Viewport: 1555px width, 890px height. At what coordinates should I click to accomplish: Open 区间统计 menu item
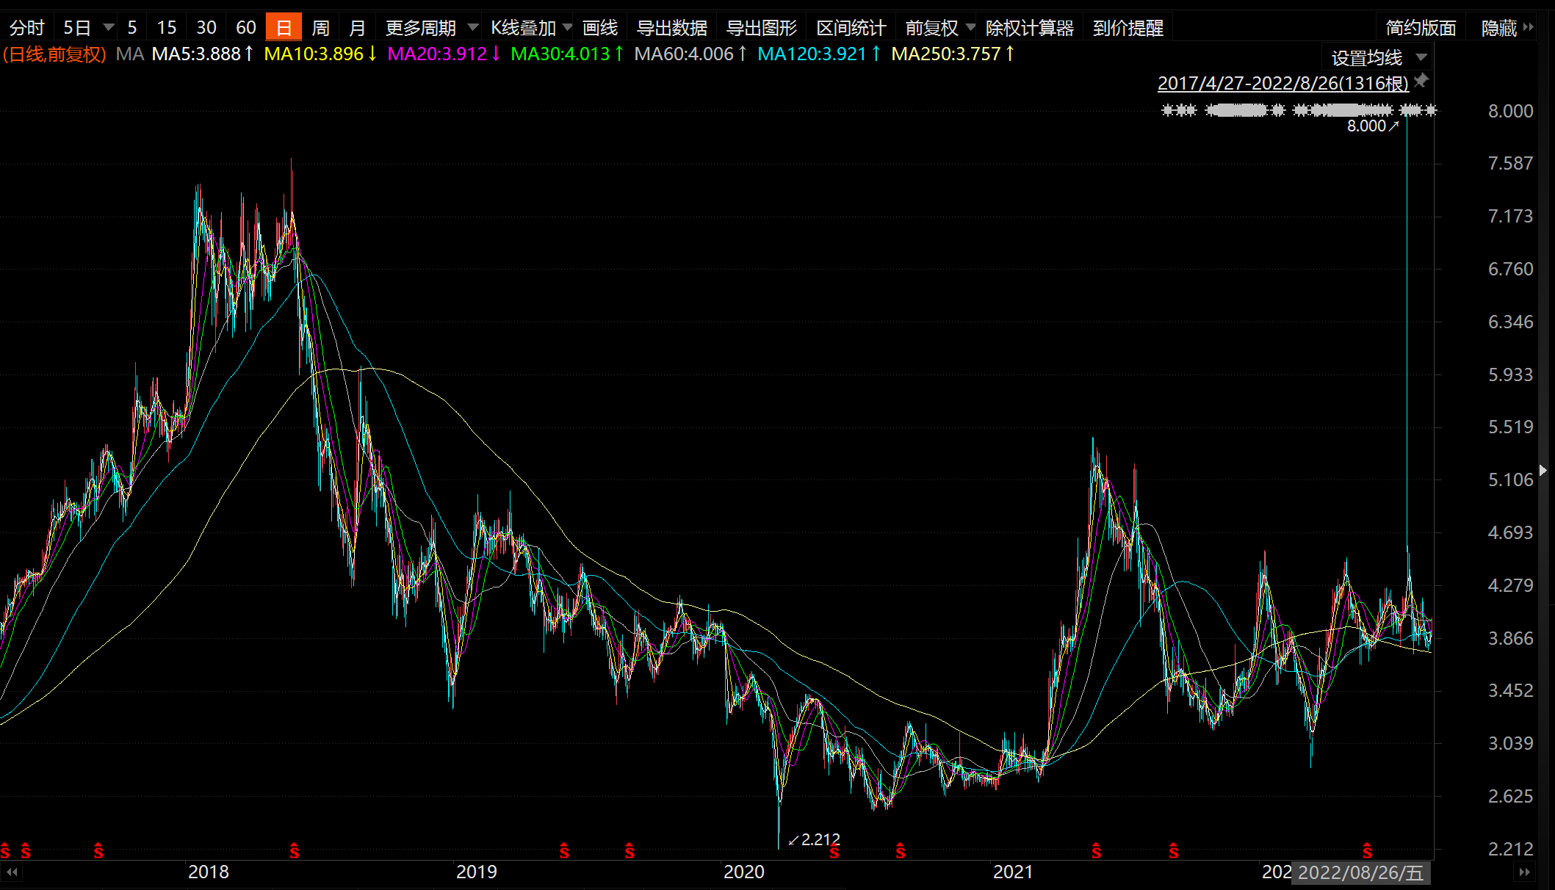[851, 28]
